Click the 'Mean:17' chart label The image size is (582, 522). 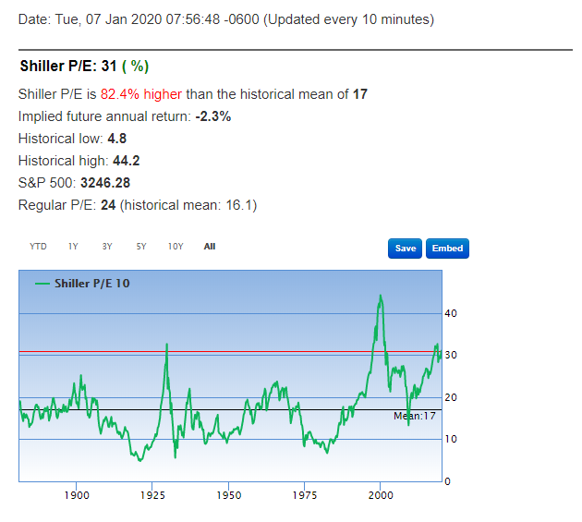click(x=415, y=416)
